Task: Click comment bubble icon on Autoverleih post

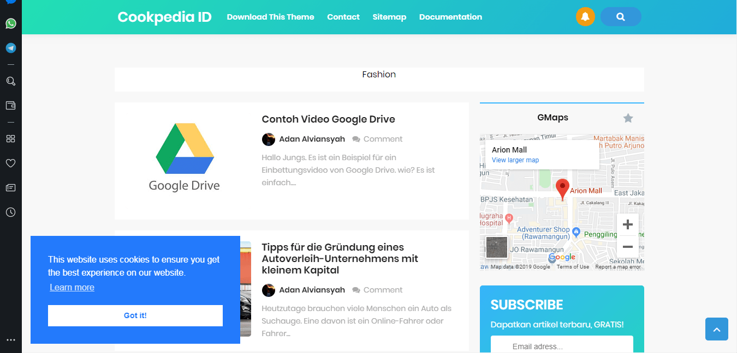Action: pos(356,290)
